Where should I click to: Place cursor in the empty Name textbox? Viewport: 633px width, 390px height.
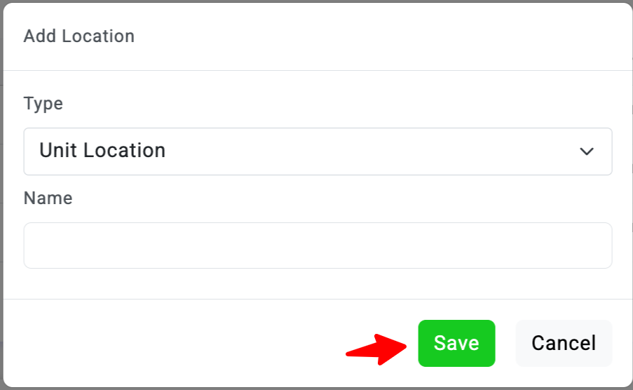318,246
